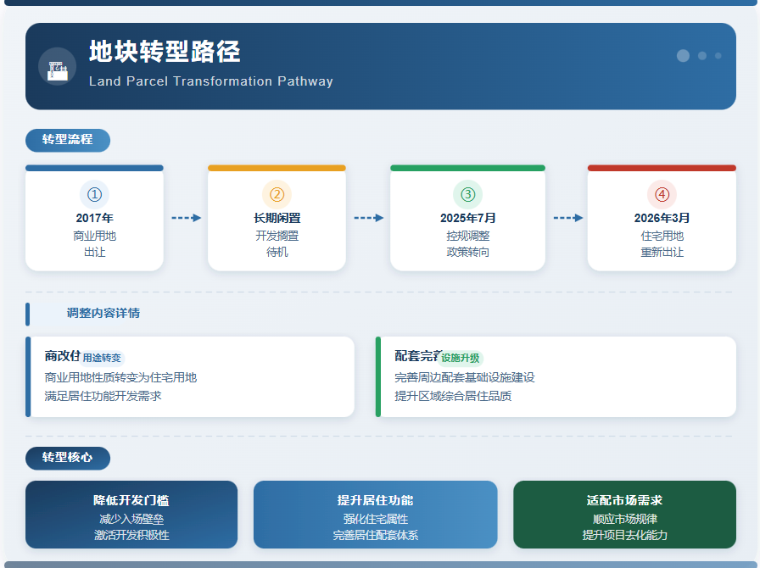Switch to the 转型流程 tab
This screenshot has width=760, height=568.
(68, 140)
